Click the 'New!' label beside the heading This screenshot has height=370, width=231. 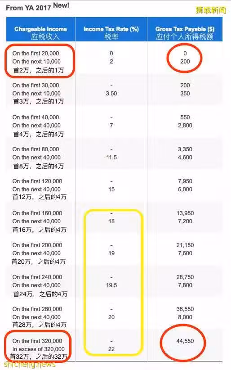pos(61,5)
